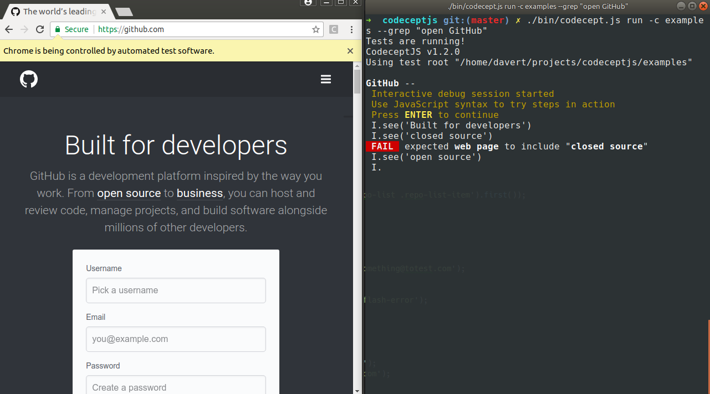
Task: Follow the "open source" link
Action: 129,193
